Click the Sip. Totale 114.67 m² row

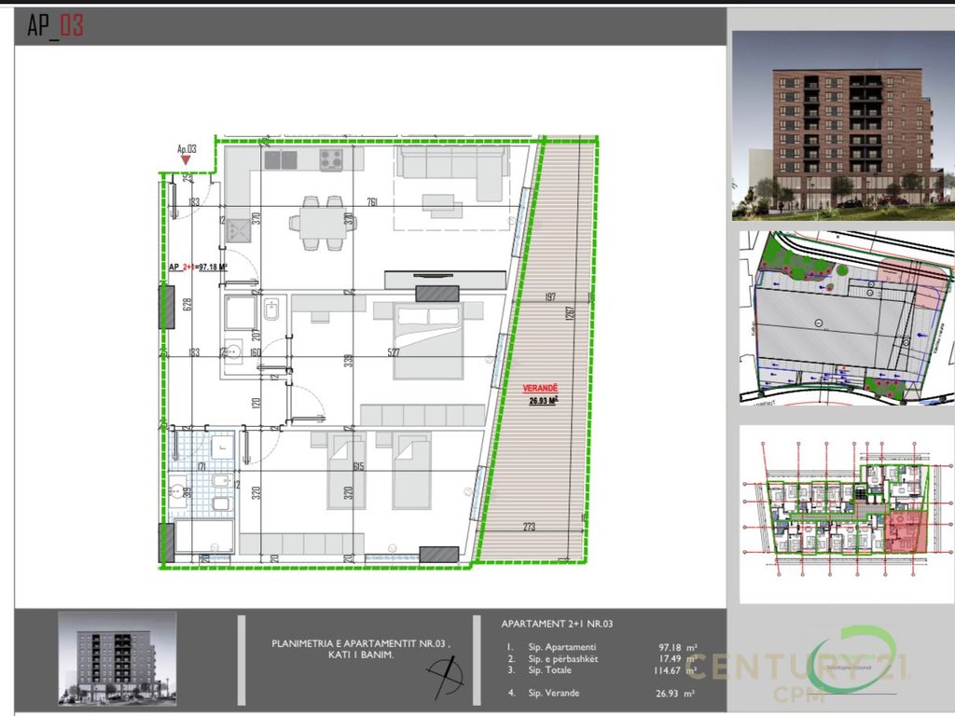602,670
